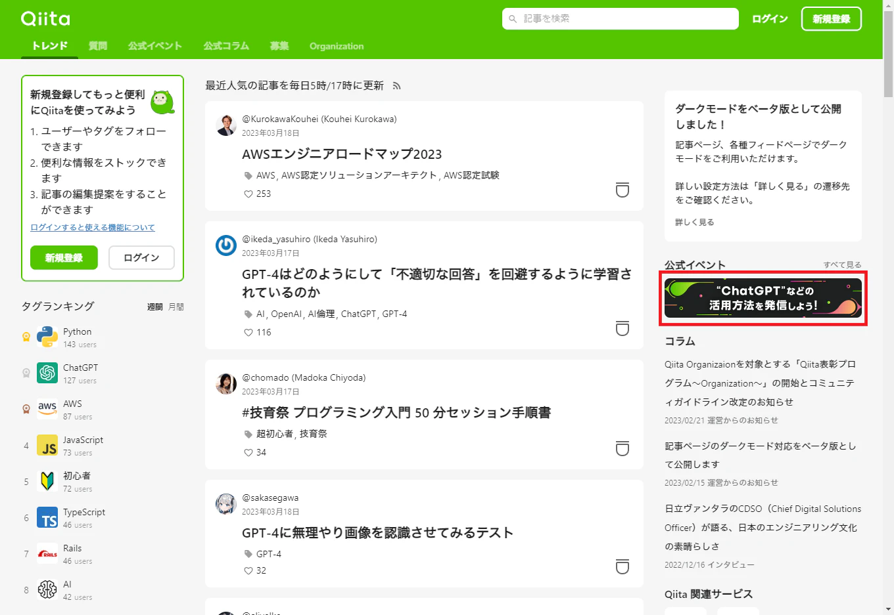Open the 日立ヴァンタラのCDSO interview column
This screenshot has height=615, width=894.
[763, 527]
